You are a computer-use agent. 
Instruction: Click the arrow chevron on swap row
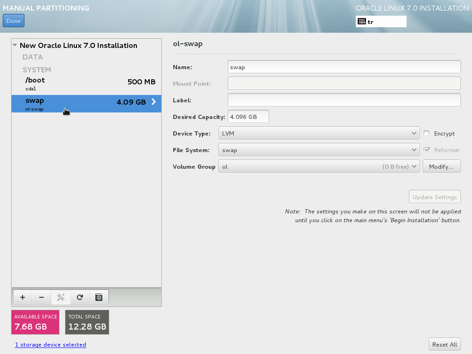point(154,102)
